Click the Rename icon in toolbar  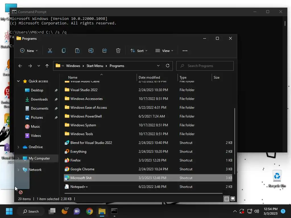pos(91,51)
